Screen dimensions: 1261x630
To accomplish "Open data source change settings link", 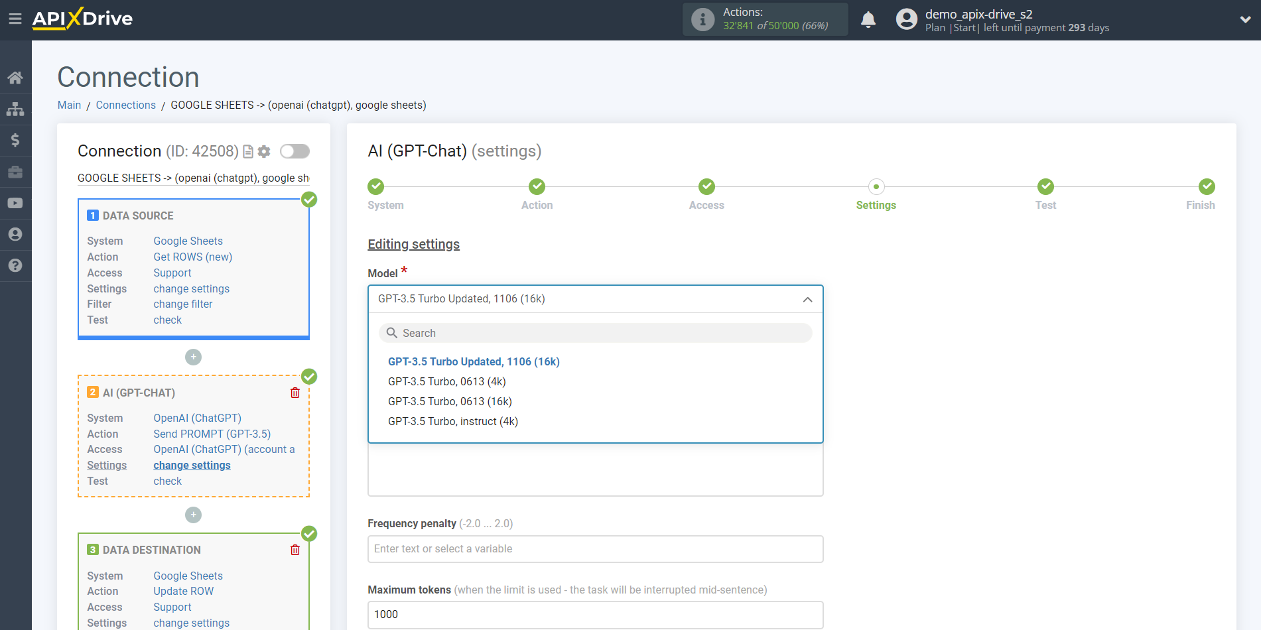I will 191,289.
